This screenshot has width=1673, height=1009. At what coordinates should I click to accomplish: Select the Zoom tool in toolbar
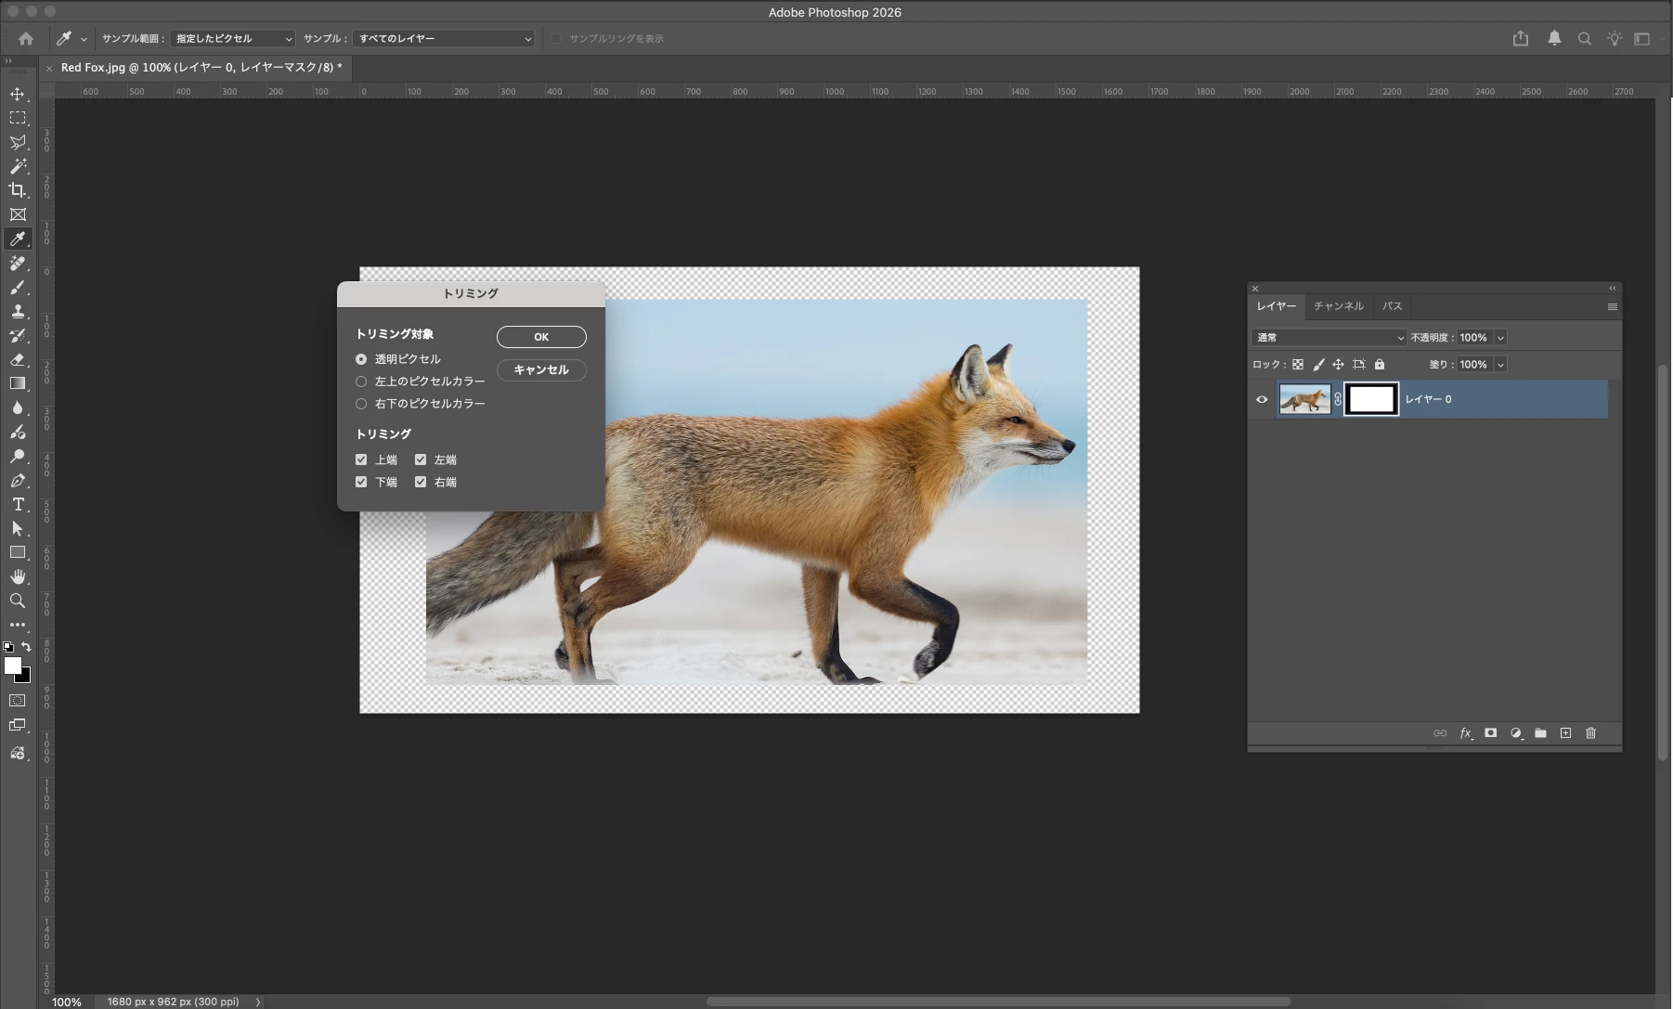point(18,601)
